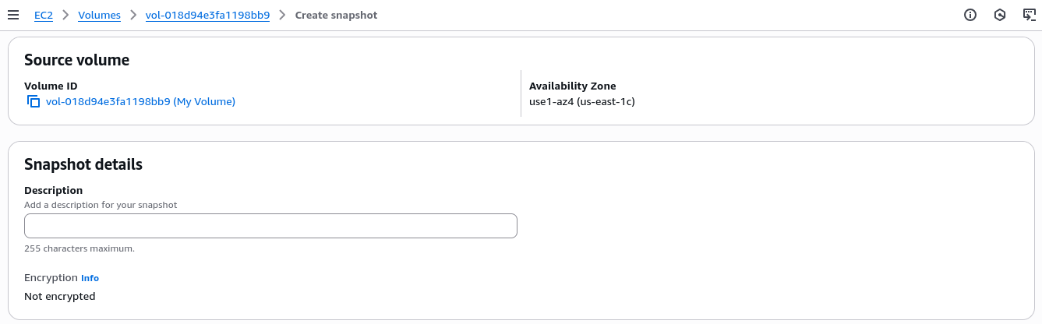Go to the EC2 breadcrumb link
The width and height of the screenshot is (1042, 324).
pyautogui.click(x=44, y=15)
